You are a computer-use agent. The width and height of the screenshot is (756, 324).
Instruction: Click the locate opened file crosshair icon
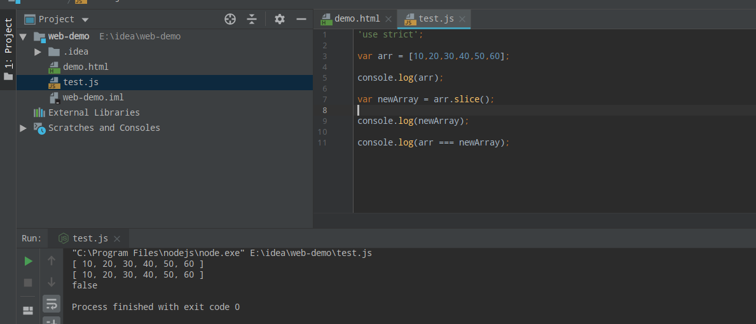tap(230, 19)
